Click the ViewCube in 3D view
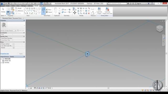Screen dimensions: 168x94 coord(160,28)
